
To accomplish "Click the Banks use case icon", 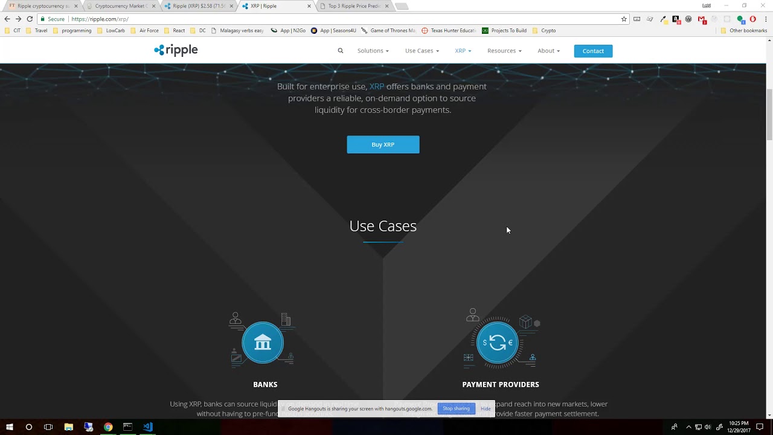I will point(263,342).
